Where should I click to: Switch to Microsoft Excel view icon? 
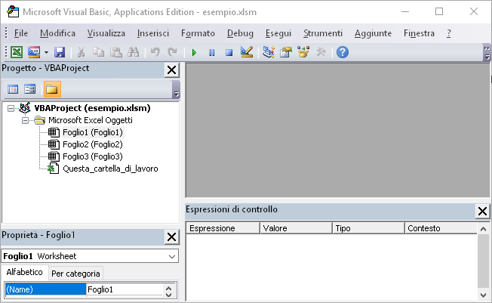[17, 52]
